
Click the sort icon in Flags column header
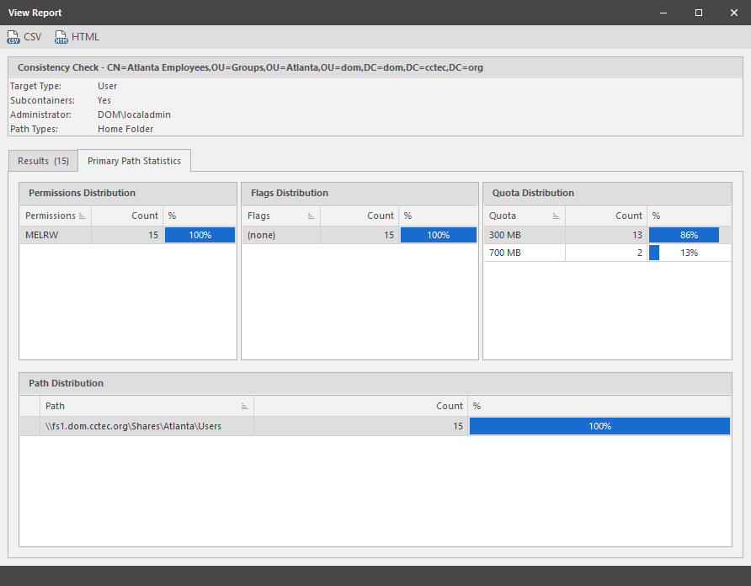[311, 216]
